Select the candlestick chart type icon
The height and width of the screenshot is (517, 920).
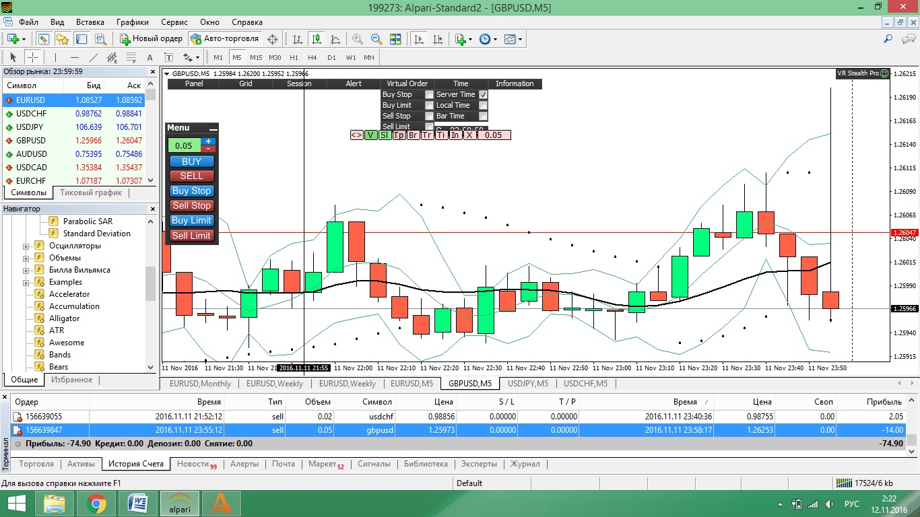click(317, 39)
